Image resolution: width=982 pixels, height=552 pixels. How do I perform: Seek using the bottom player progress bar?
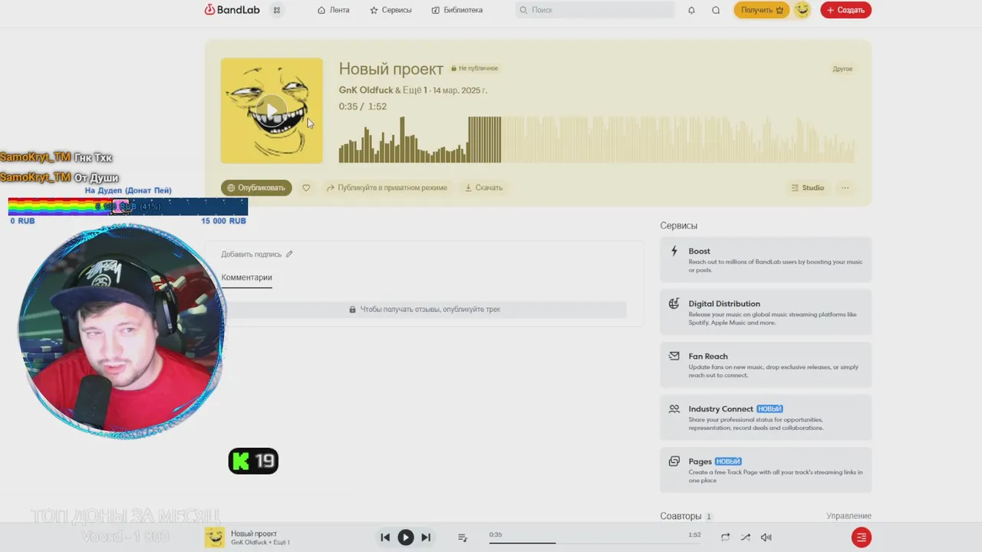coord(595,543)
